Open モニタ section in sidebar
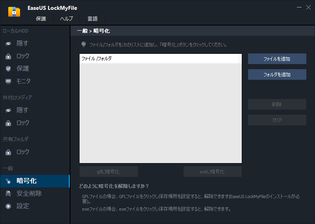 point(35,81)
